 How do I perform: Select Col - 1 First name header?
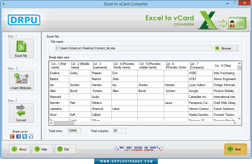(59, 65)
